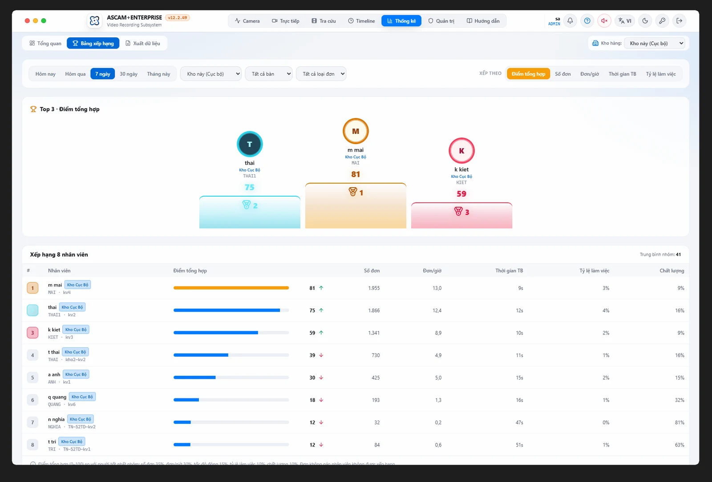The width and height of the screenshot is (712, 482).
Task: Open the Tất cả loại đơn dropdown
Action: click(x=321, y=74)
